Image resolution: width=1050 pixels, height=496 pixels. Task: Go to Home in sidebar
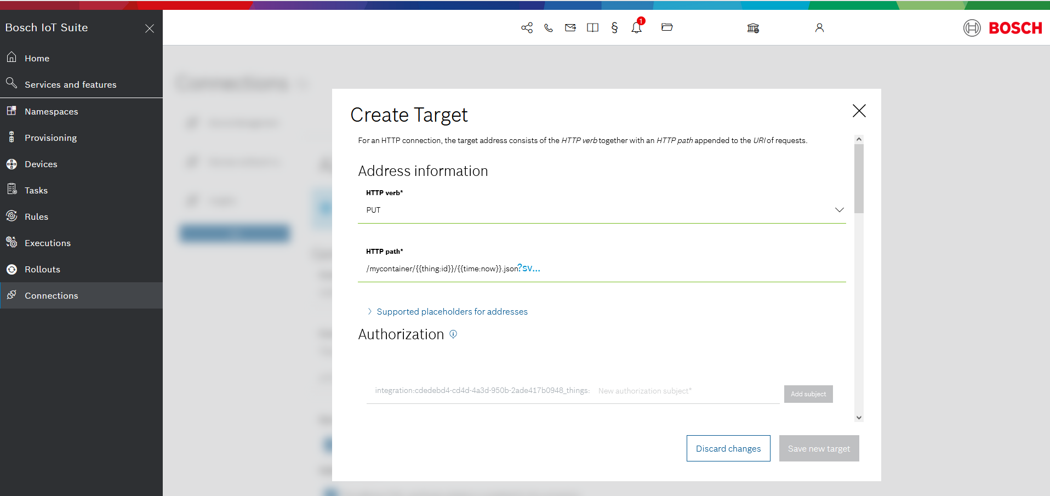click(x=81, y=58)
